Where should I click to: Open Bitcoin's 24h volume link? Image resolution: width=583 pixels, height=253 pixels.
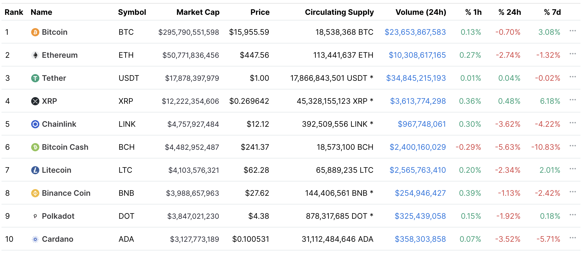415,32
